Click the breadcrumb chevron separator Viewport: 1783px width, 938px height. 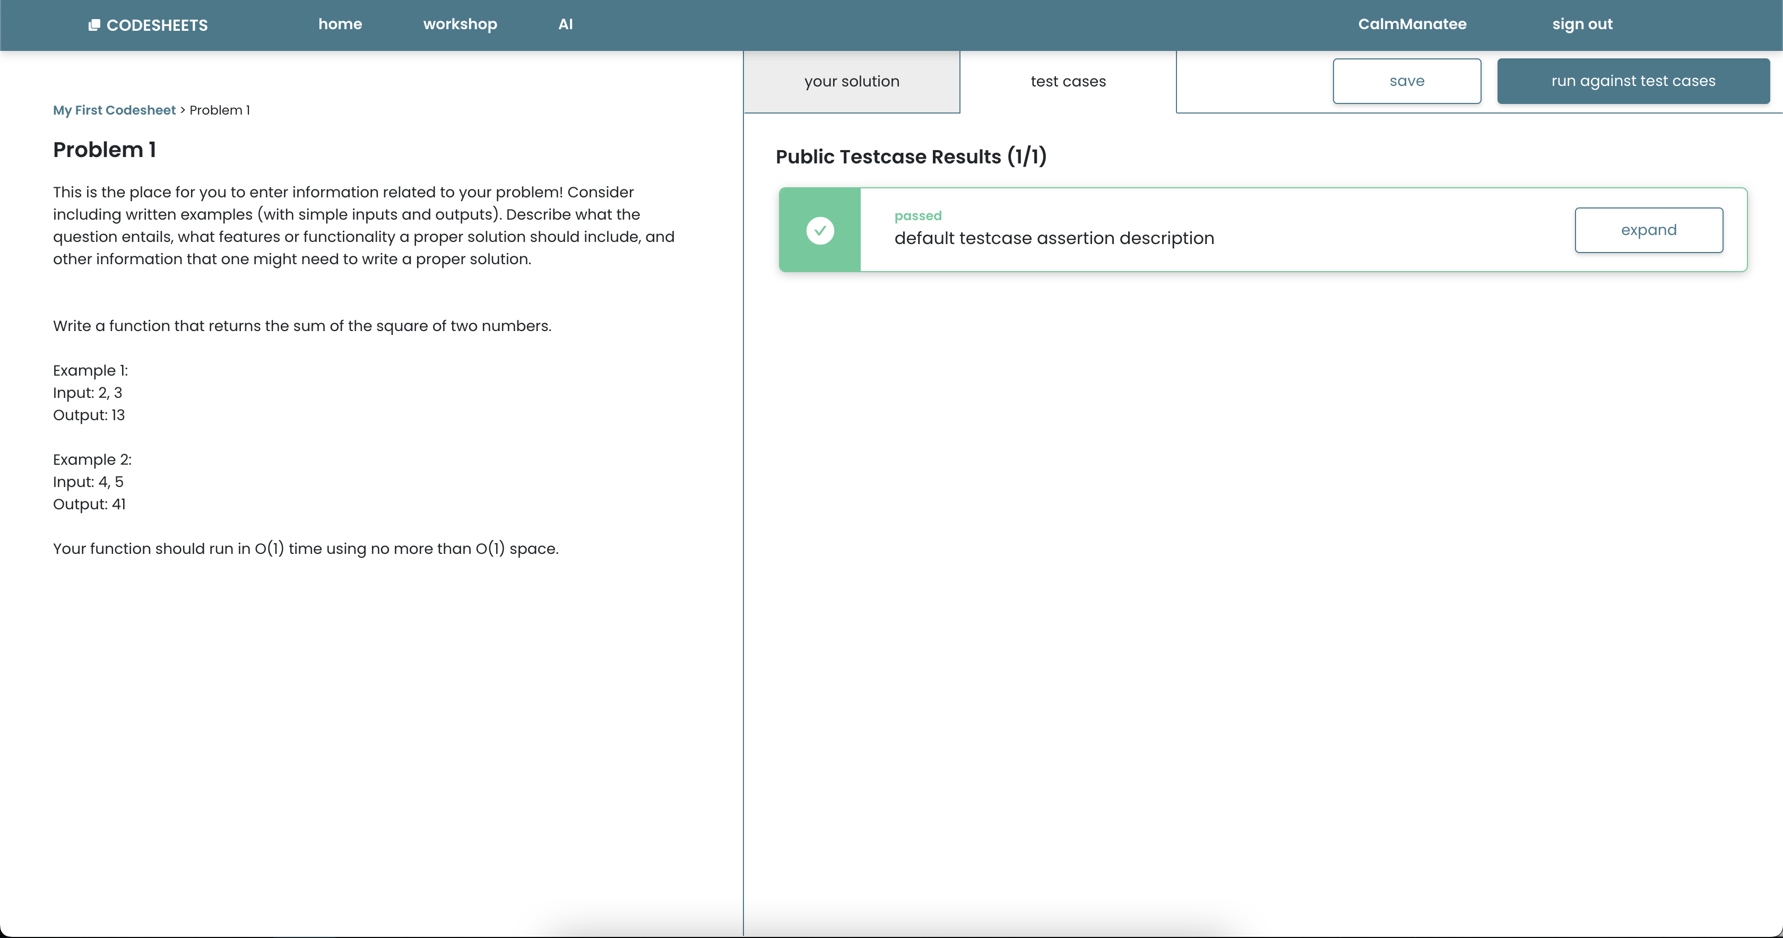point(183,110)
